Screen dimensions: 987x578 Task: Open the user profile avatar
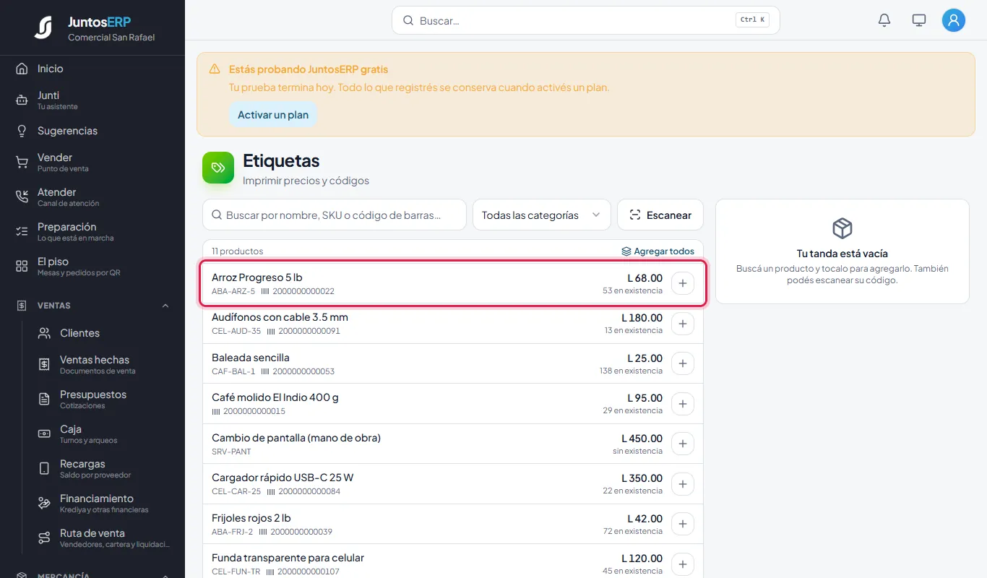[954, 20]
